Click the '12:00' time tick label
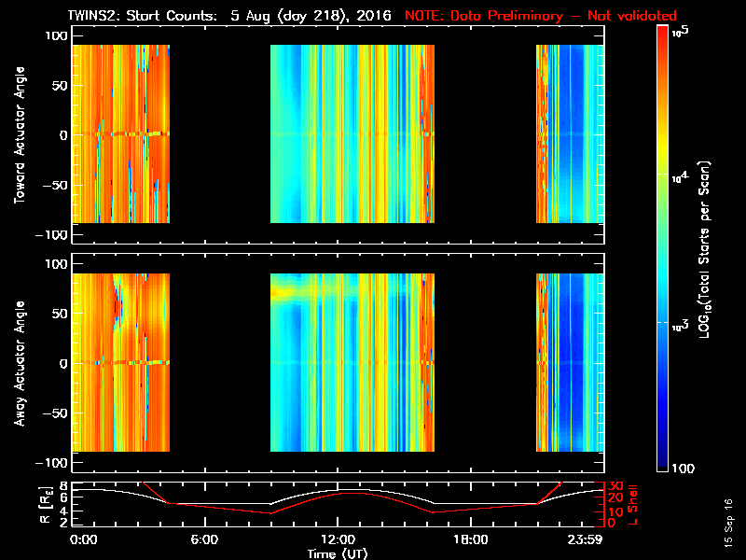 point(338,540)
